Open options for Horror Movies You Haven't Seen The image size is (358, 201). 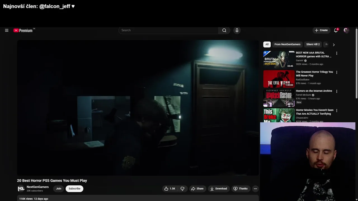click(336, 111)
